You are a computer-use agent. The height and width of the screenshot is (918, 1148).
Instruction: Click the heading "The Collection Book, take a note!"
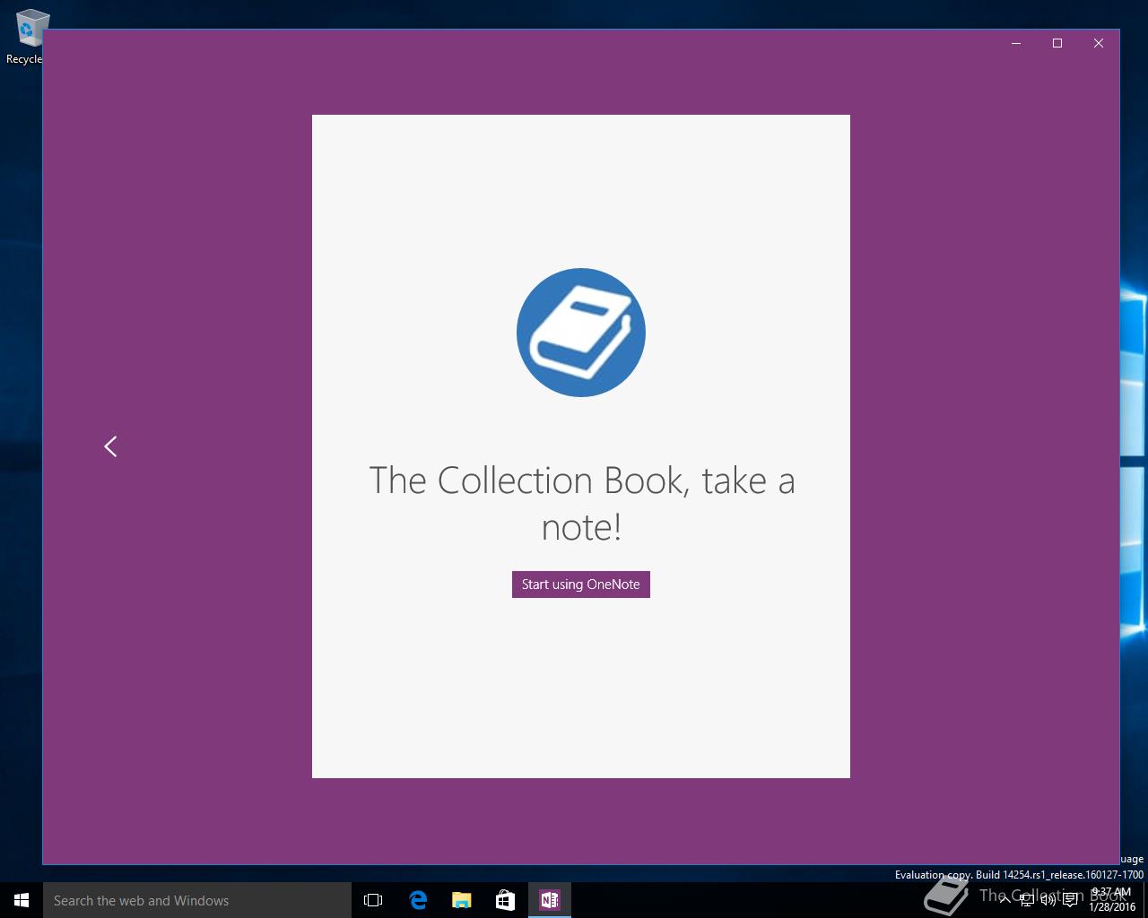581,503
